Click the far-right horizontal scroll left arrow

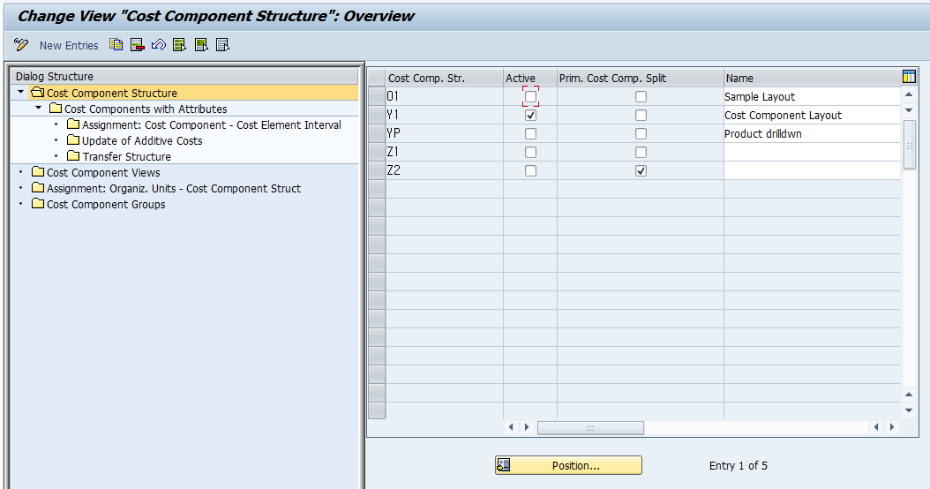[876, 427]
